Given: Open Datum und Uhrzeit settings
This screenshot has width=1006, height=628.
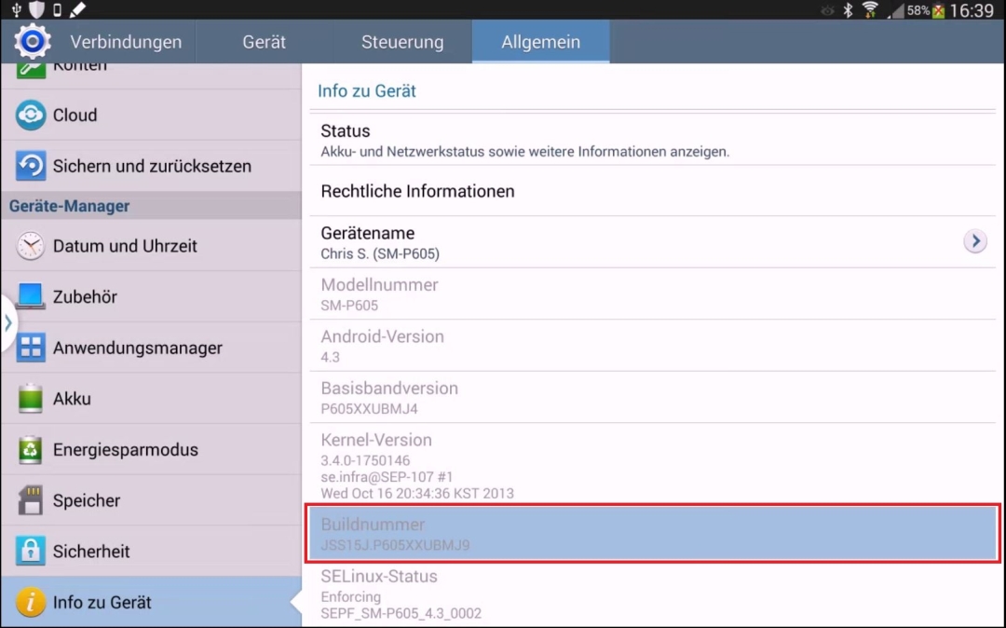Looking at the screenshot, I should tap(152, 246).
